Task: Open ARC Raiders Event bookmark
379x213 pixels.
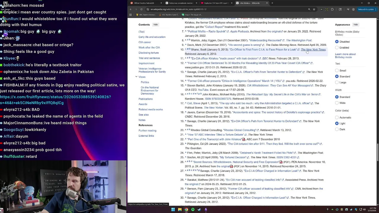Action: click(x=169, y=14)
